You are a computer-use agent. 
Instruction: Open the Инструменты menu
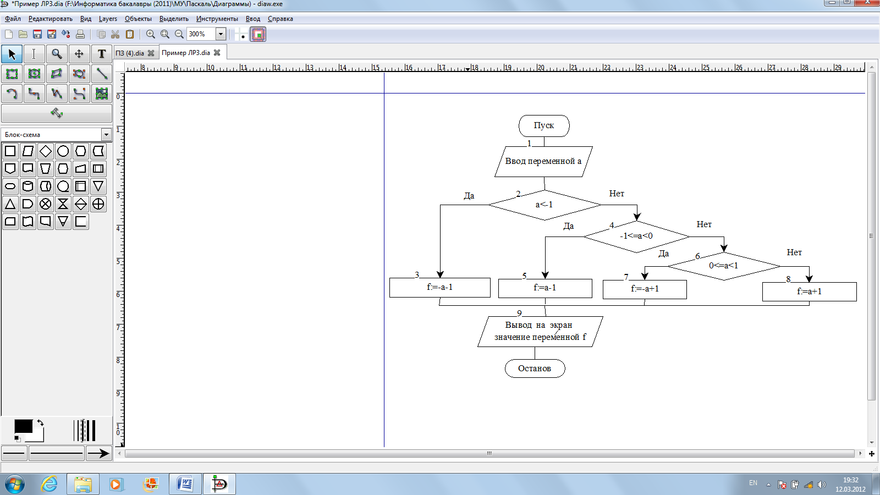pyautogui.click(x=217, y=19)
